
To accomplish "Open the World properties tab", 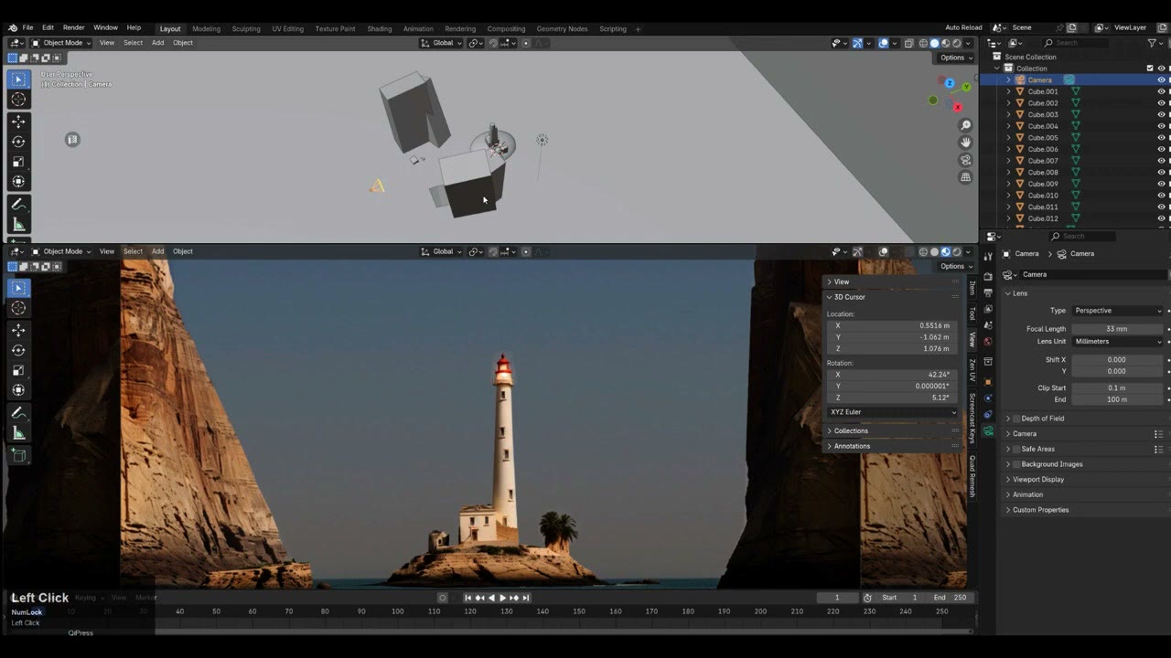I will pos(988,342).
